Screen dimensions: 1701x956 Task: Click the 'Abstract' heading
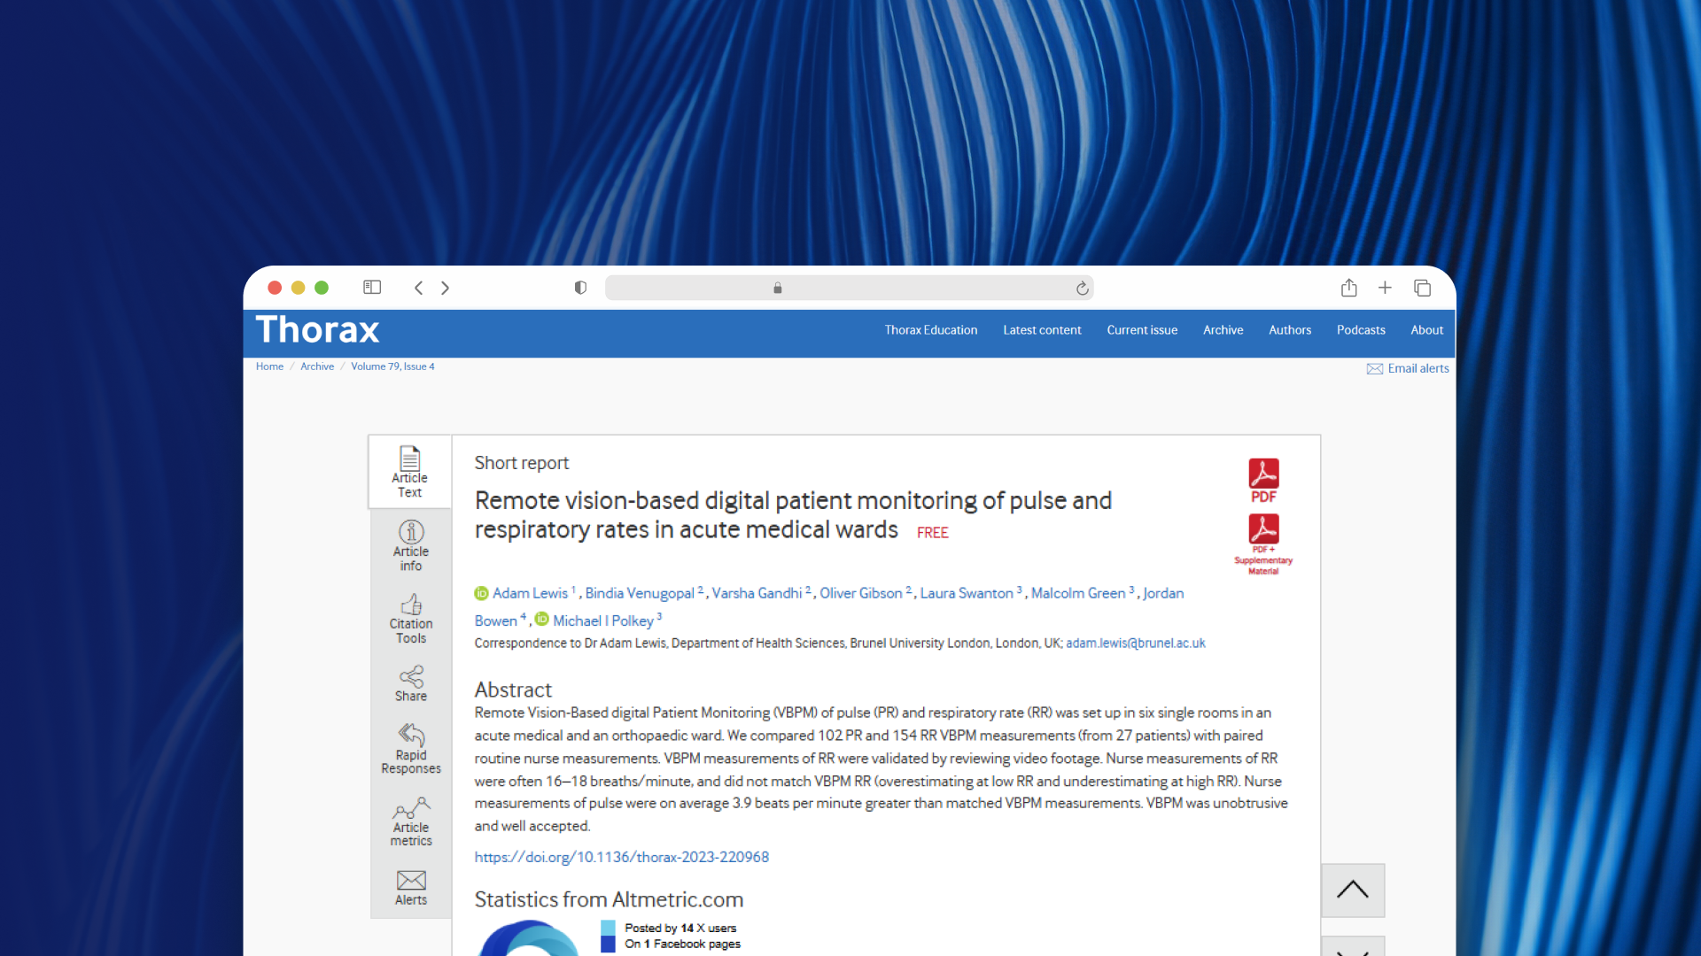513,690
